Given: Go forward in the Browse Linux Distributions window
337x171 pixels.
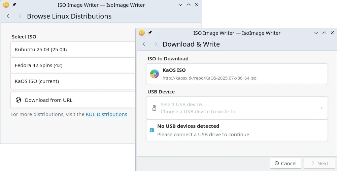Looking at the screenshot, I should (x=20, y=16).
